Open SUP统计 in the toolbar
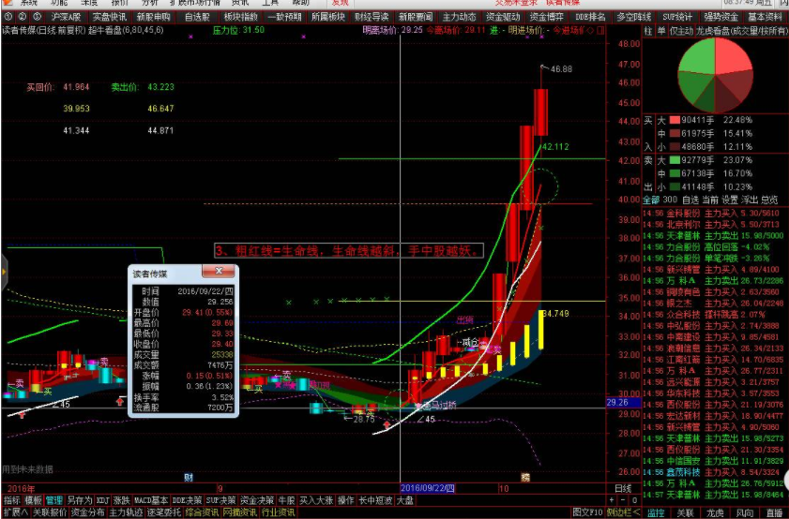This screenshot has height=519, width=789. pos(677,17)
